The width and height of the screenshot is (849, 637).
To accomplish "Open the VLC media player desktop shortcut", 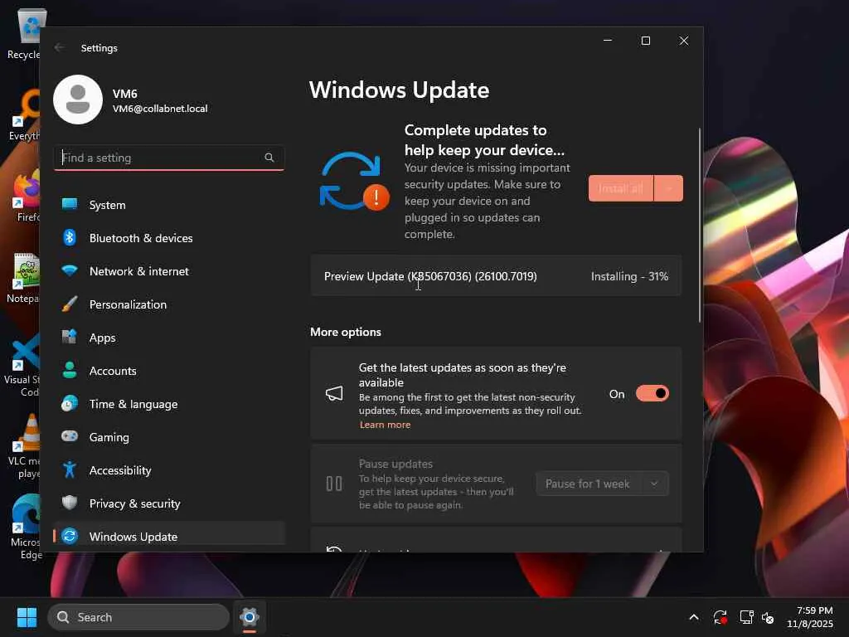I will point(25,446).
